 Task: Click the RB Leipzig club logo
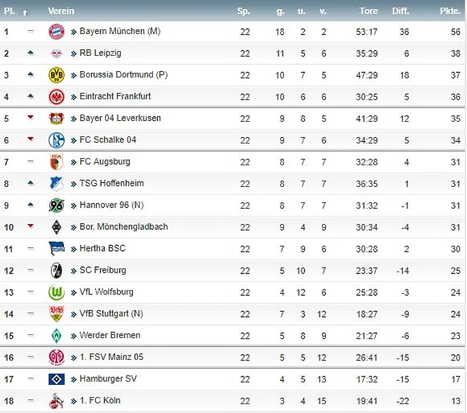(x=57, y=53)
